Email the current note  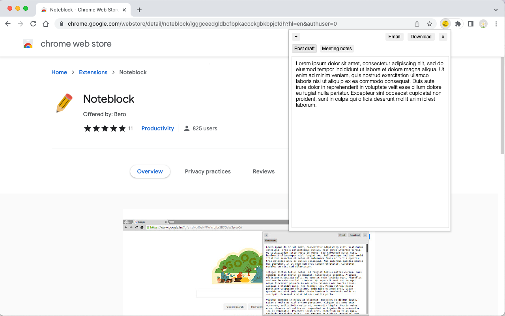[x=394, y=37]
